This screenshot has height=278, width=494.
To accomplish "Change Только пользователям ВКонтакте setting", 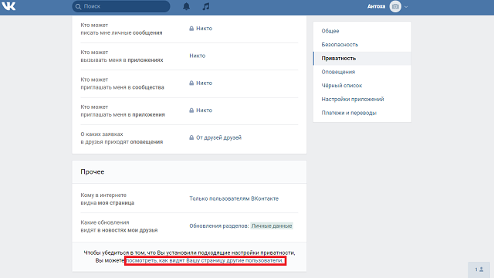I will pos(234,198).
